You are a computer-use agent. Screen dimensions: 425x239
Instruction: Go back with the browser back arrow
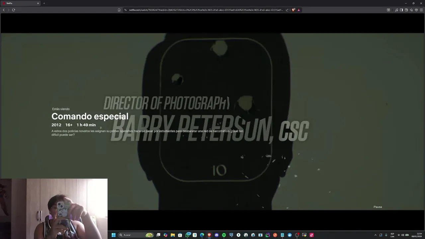tap(4, 10)
